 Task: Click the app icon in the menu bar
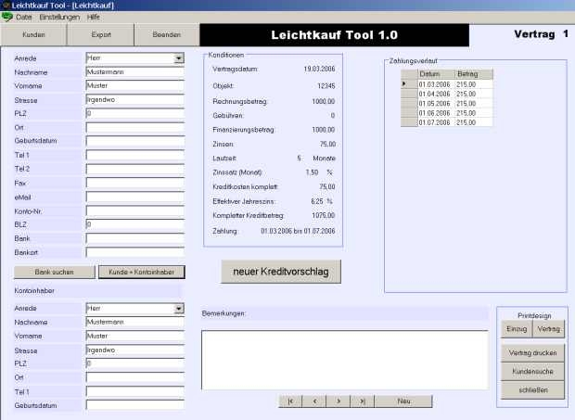pos(7,18)
